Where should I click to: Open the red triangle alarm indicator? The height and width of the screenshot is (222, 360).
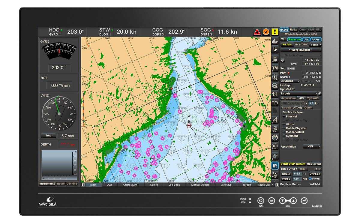pyautogui.click(x=257, y=32)
